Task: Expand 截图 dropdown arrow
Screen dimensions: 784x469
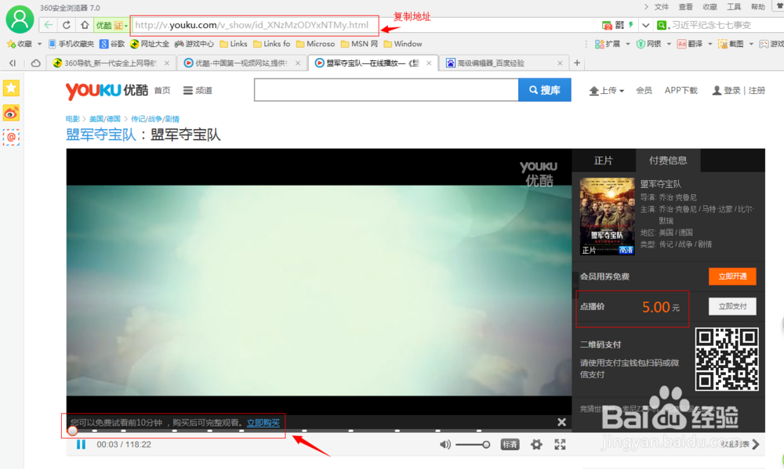Action: (x=751, y=44)
